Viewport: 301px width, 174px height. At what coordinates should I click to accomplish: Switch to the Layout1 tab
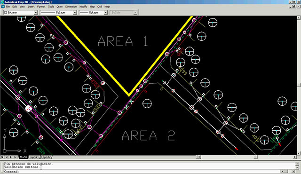(34, 157)
